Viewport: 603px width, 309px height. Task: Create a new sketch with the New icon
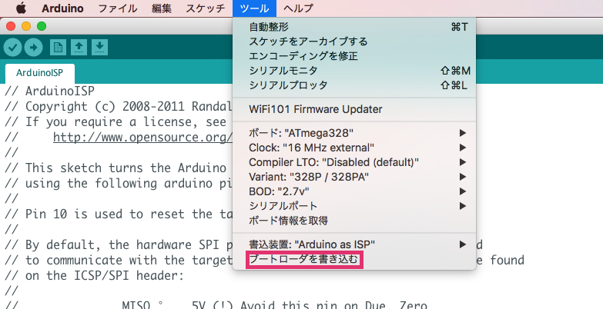click(x=58, y=47)
